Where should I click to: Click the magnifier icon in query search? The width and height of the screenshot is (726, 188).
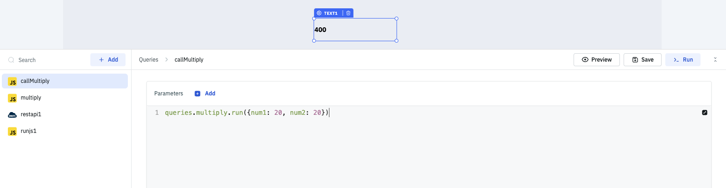pyautogui.click(x=11, y=60)
